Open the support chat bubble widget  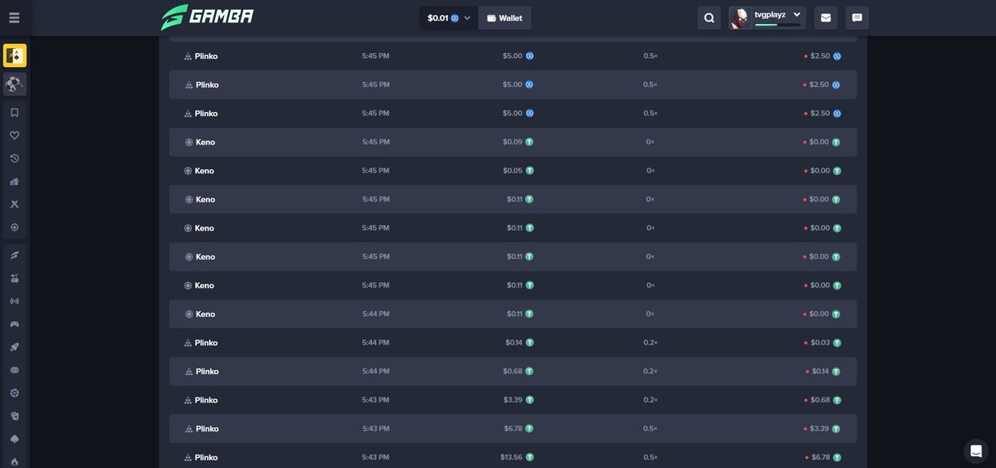click(x=976, y=451)
